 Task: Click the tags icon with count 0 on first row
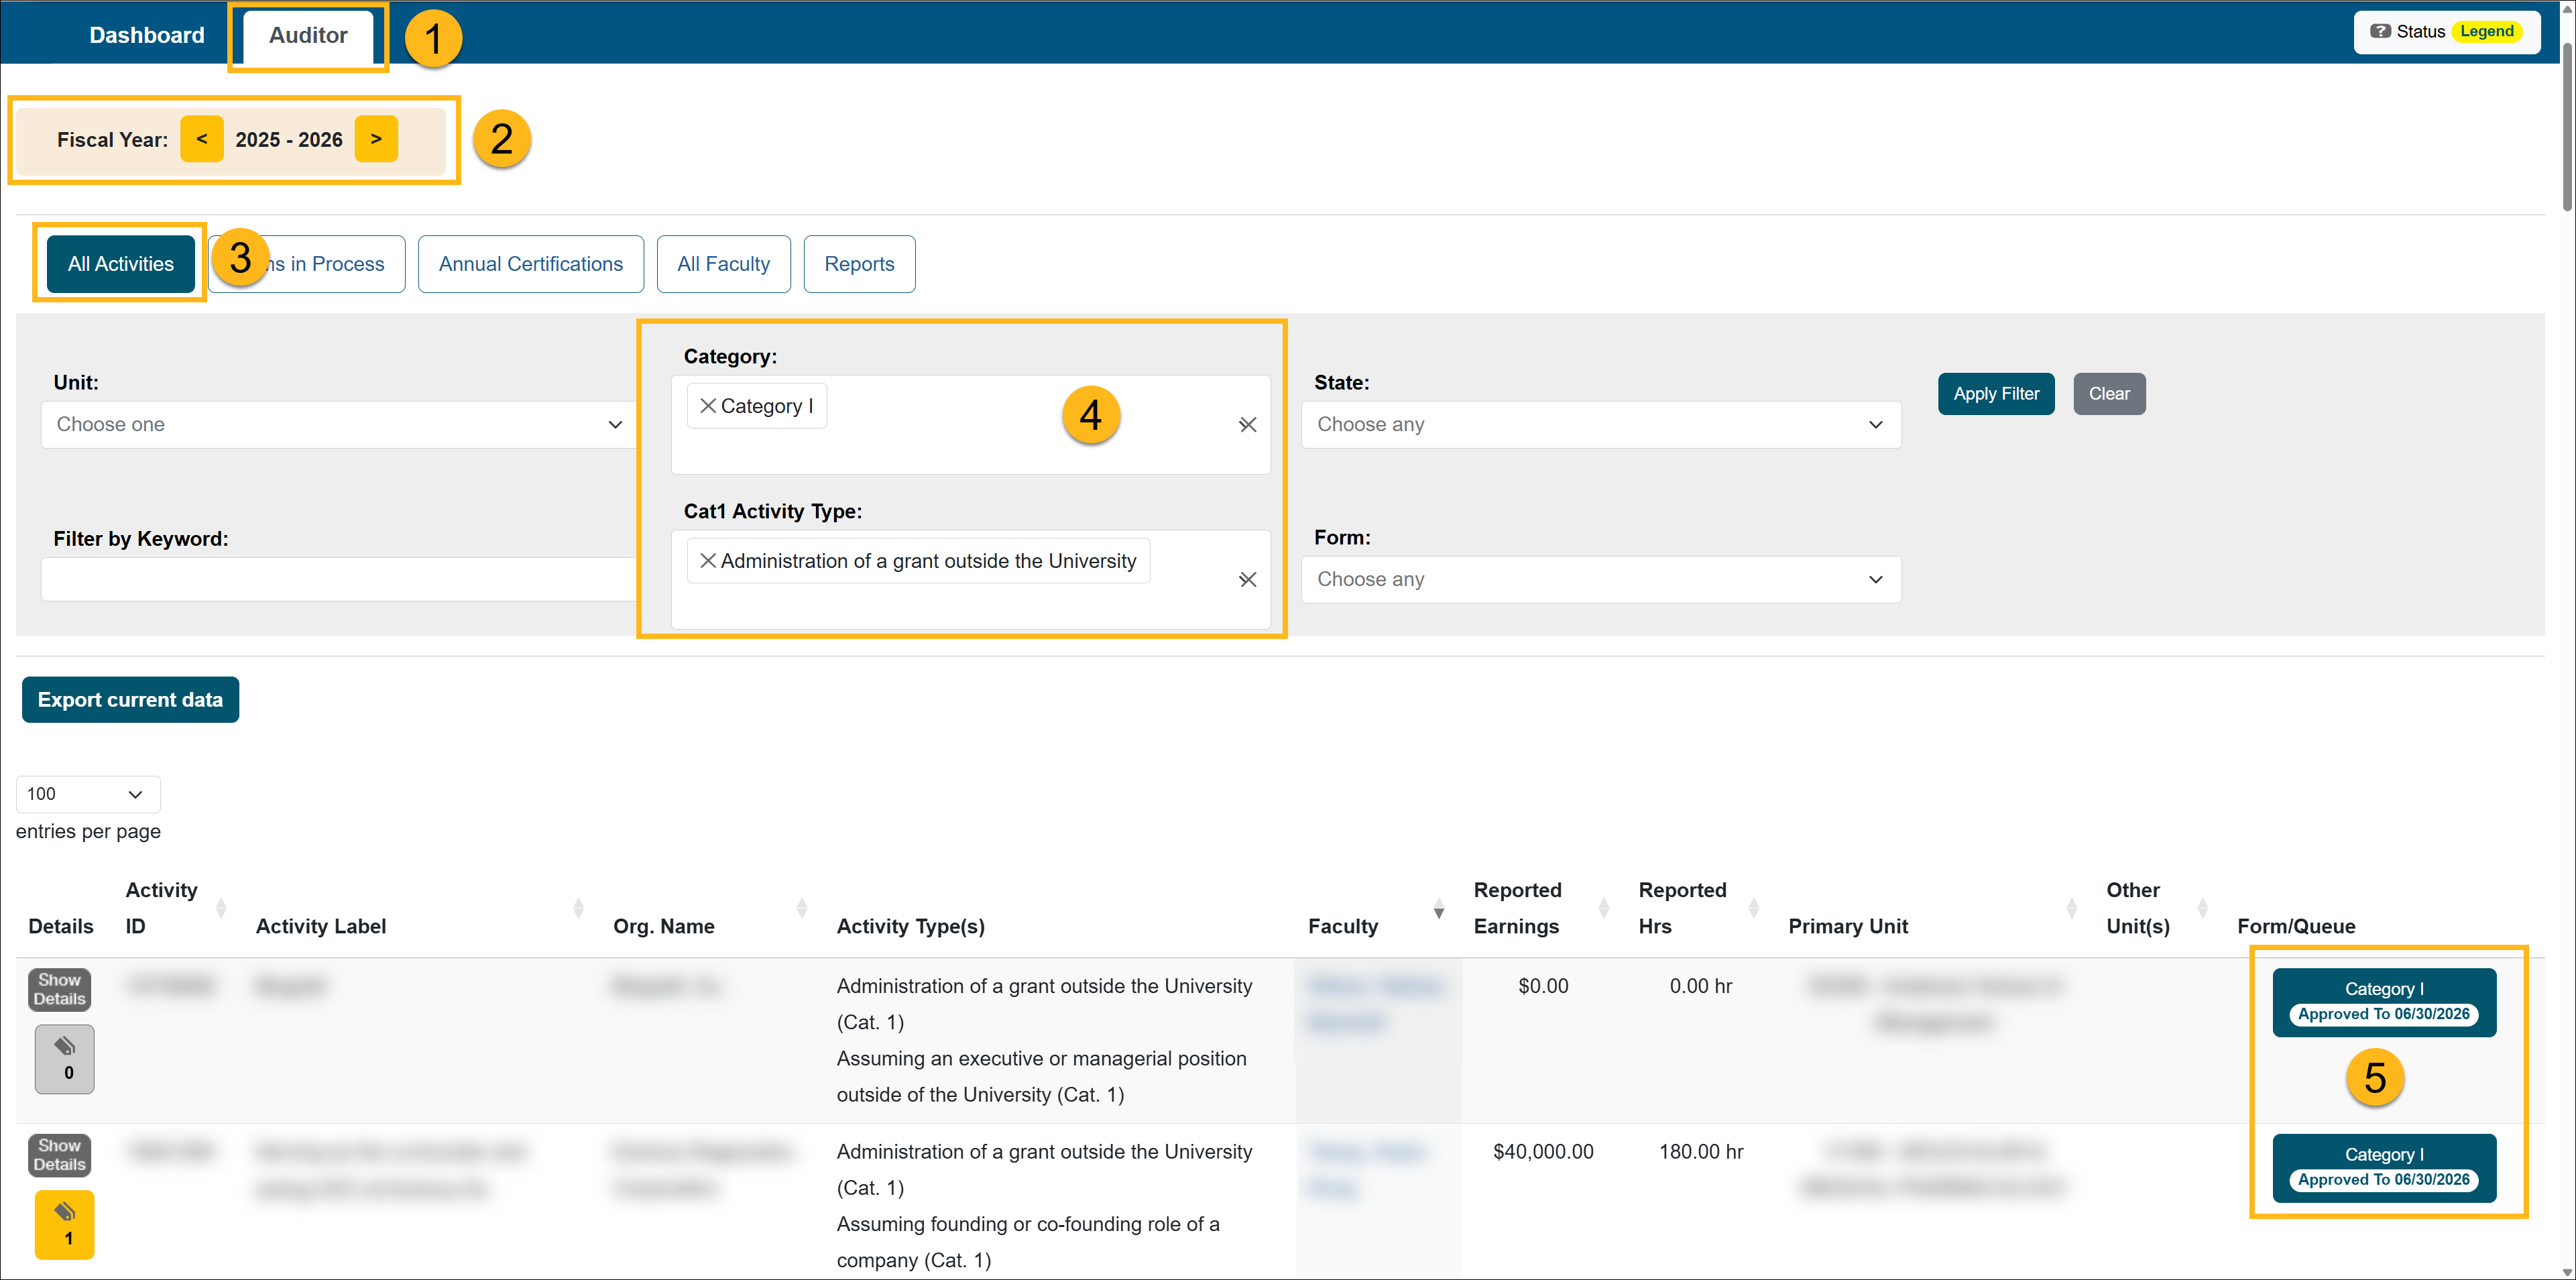click(64, 1058)
